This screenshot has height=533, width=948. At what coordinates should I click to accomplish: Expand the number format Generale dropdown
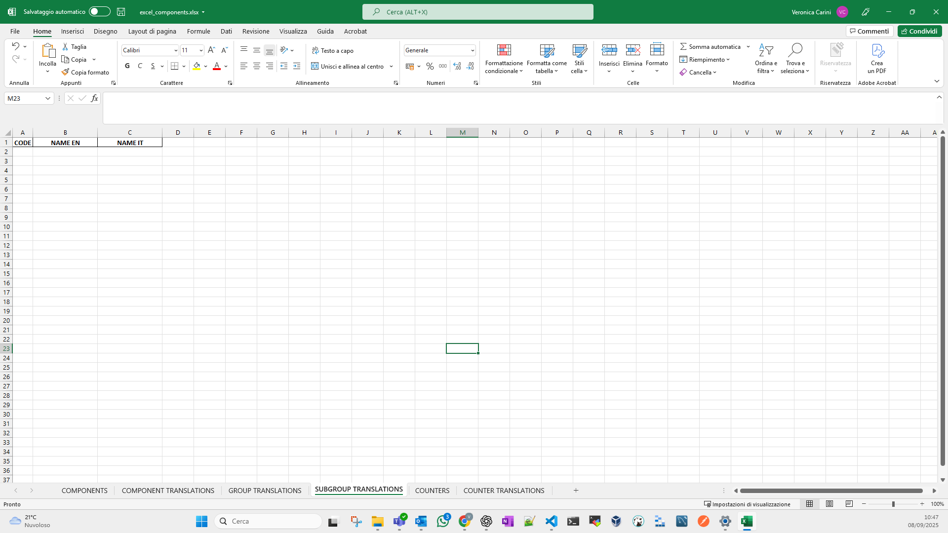[473, 50]
